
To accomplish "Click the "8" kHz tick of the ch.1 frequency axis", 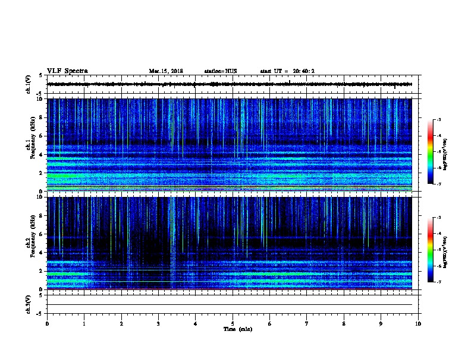I will coord(41,117).
